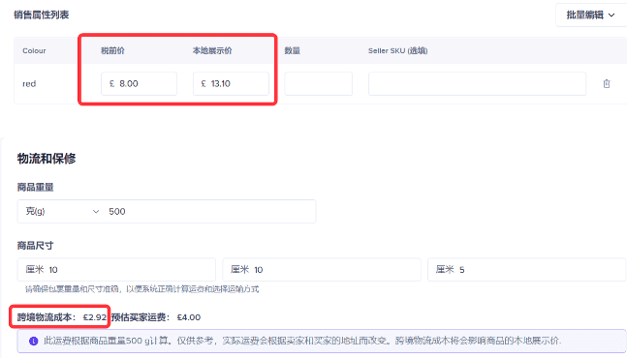Click the 商品重量 label
The image size is (627, 358).
pos(35,187)
